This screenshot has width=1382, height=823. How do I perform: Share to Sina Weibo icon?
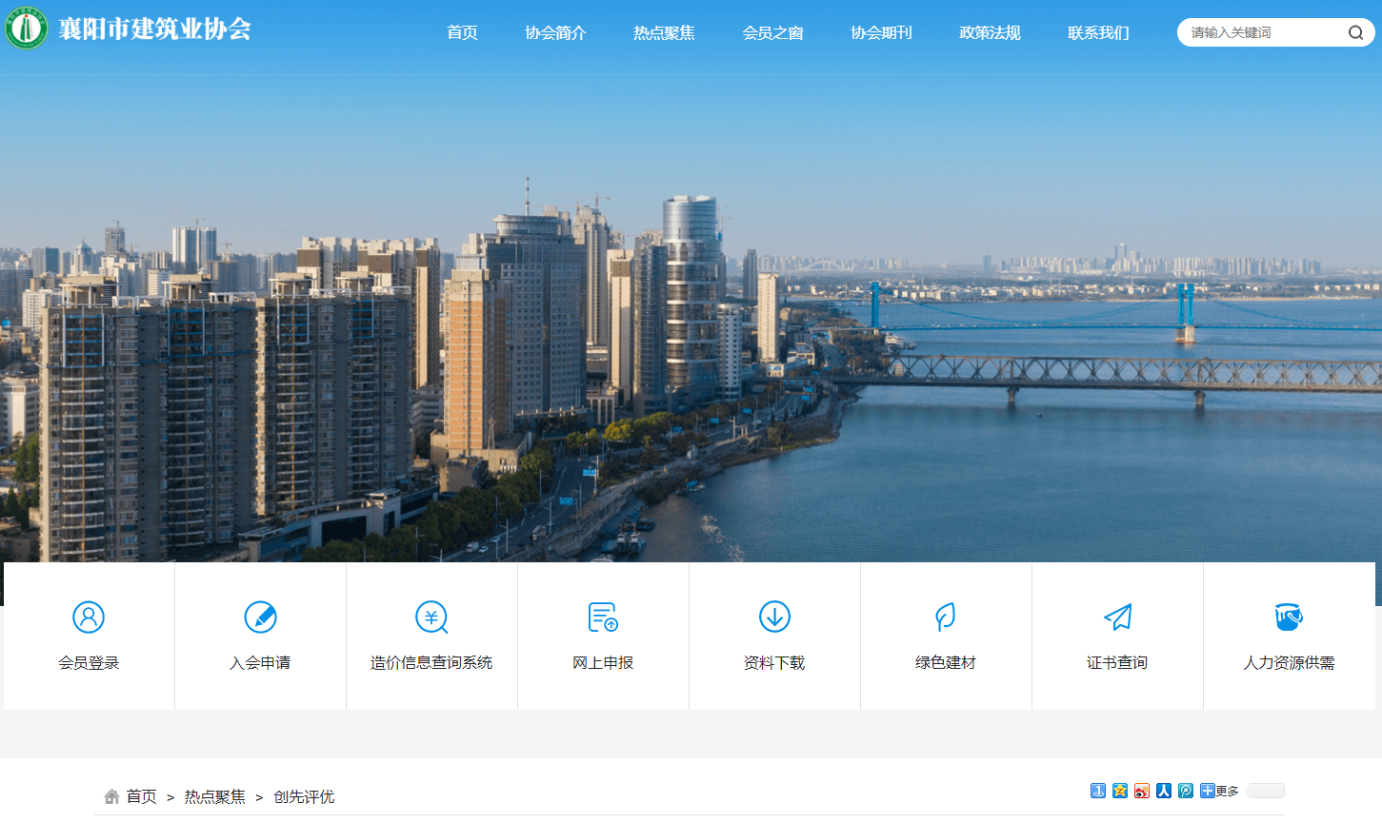(x=1142, y=791)
